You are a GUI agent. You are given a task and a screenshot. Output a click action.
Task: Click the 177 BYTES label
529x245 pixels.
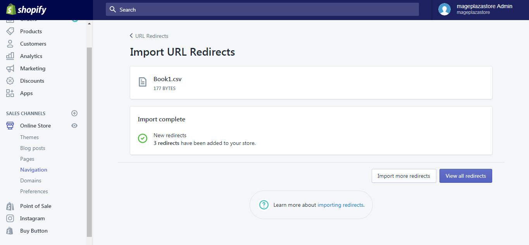click(x=164, y=88)
